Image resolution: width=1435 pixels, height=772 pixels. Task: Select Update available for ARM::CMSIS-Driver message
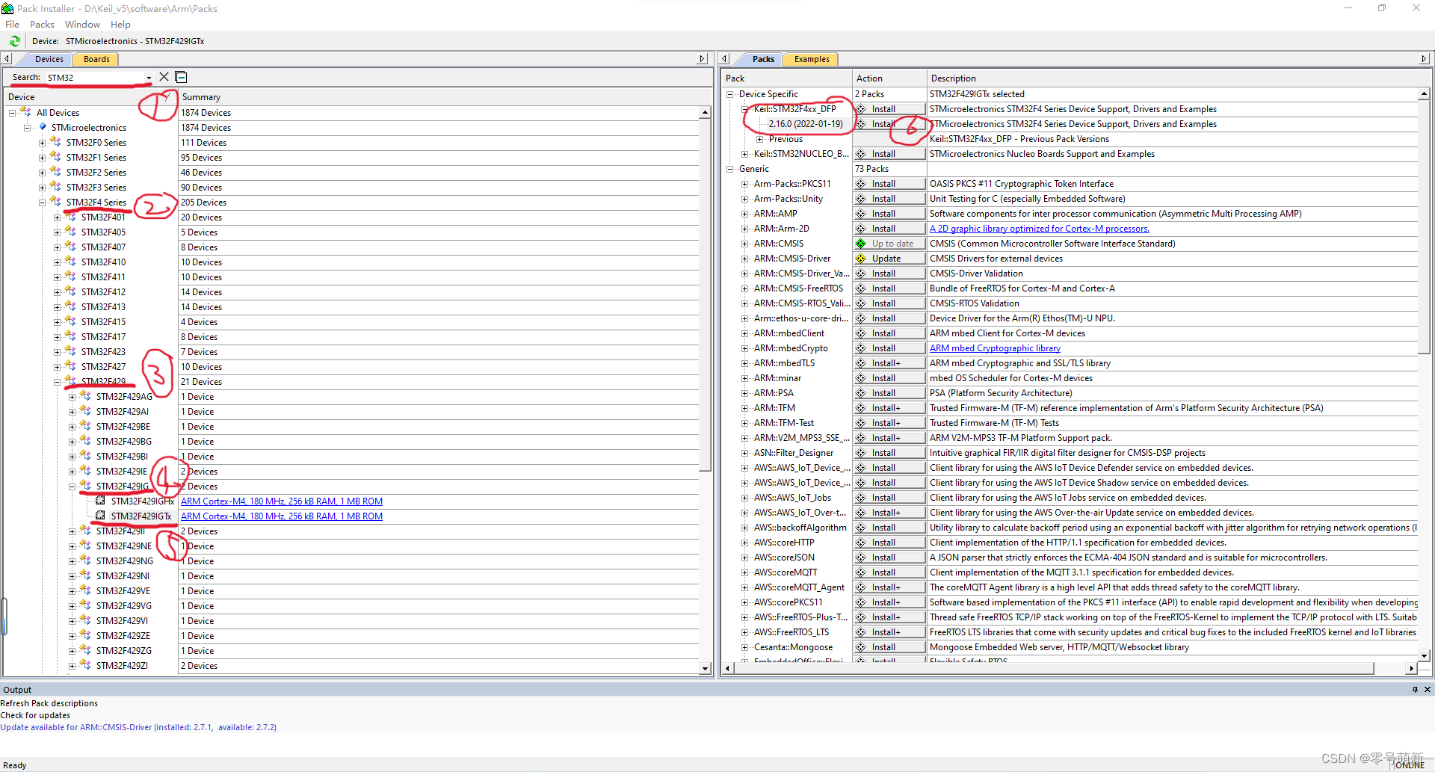pos(138,727)
